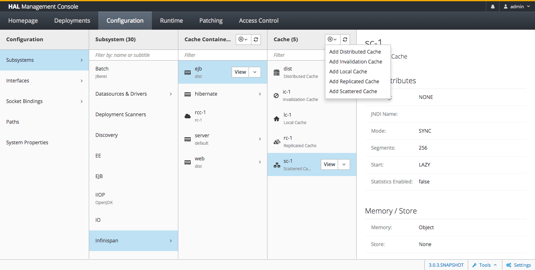535x270 pixels.
Task: Select Add Scattered Cache from the menu
Action: [x=353, y=91]
